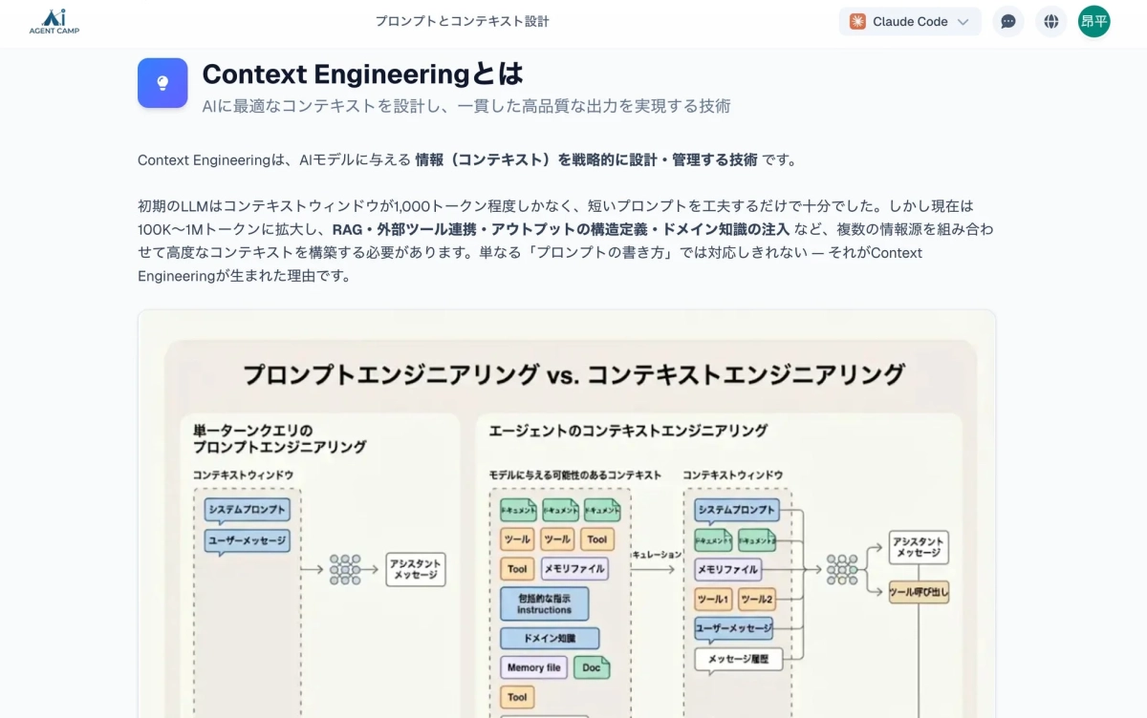Click the lightbulb icon beside the heading
The height and width of the screenshot is (718, 1147).
coord(162,83)
